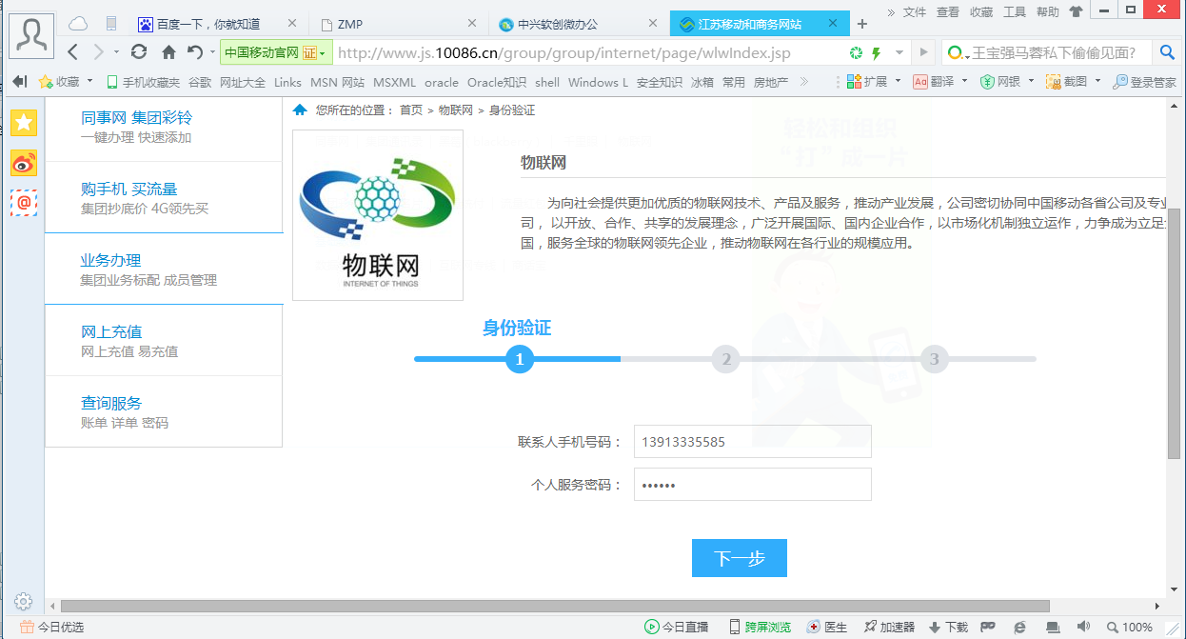
Task: Open the cloud sync icon
Action: 78,24
